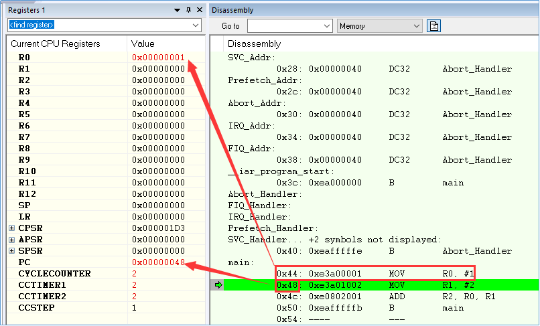Click the current PC arrow marker
Screen dimensions: 540x326
coord(218,284)
